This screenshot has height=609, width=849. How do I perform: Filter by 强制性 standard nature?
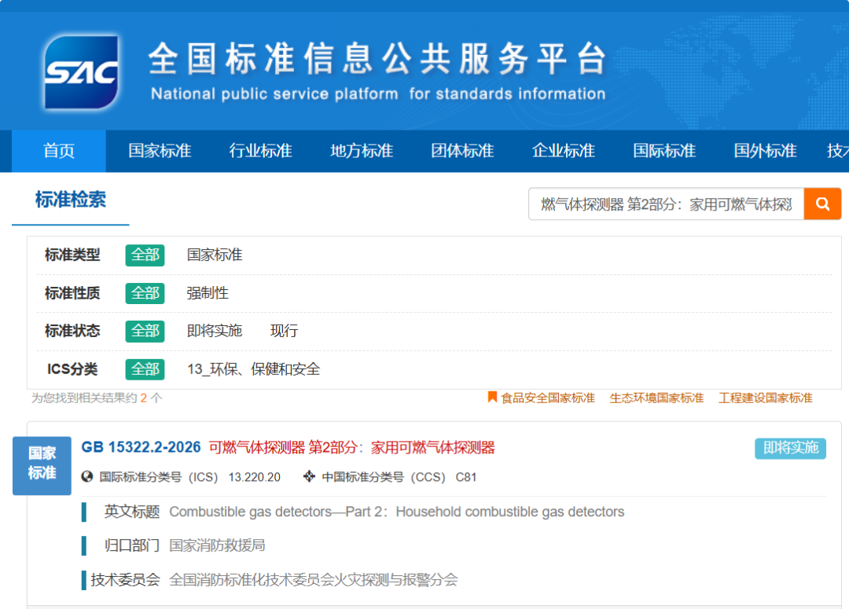pos(208,293)
